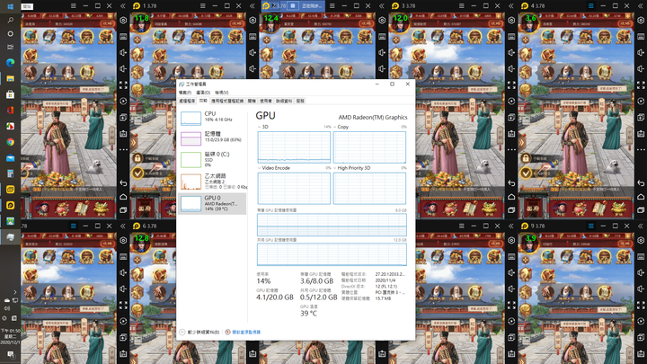This screenshot has width=647, height=364.
Task: Open the 檔案(F) menu in Task Manager
Action: 185,93
